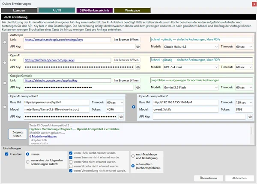The height and width of the screenshot is (184, 257).
Task: Reveal the OpenAI API key with eye icon
Action: [138, 67]
